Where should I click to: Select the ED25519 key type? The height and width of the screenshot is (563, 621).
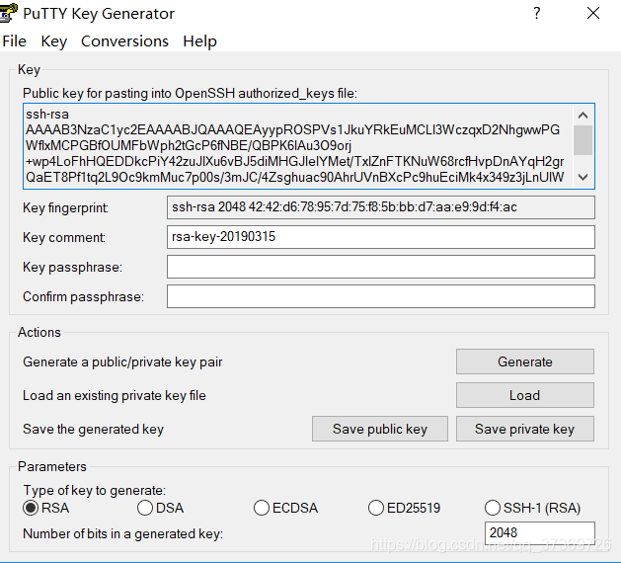coord(404,508)
